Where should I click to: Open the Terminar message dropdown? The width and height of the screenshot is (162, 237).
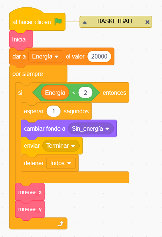tap(61, 146)
